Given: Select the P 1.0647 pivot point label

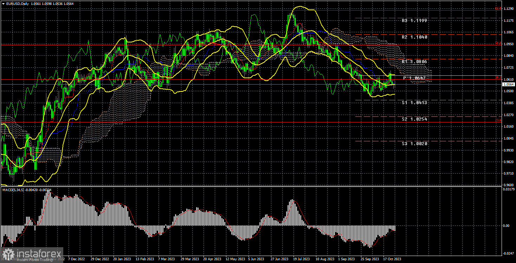Looking at the screenshot, I should click(414, 78).
